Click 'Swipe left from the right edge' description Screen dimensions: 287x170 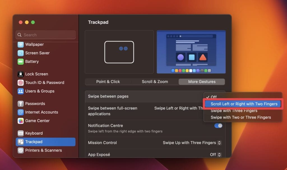tap(125, 131)
